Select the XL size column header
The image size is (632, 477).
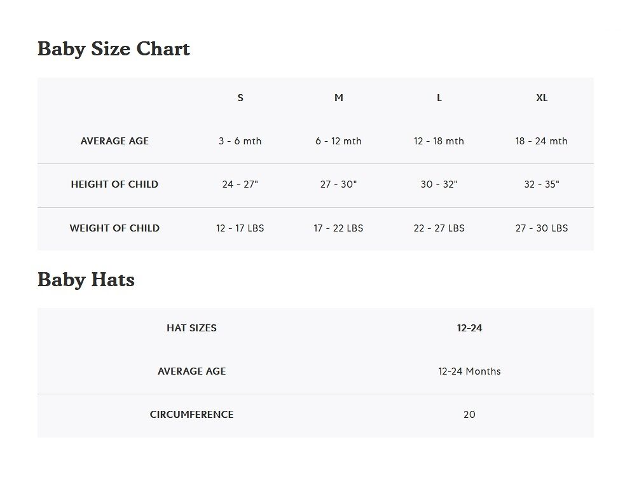(x=542, y=98)
